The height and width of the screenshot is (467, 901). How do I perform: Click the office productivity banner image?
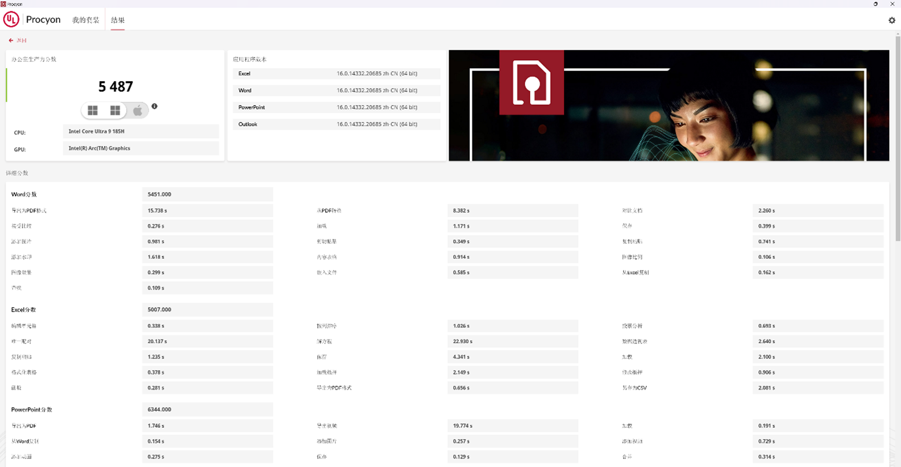[669, 106]
